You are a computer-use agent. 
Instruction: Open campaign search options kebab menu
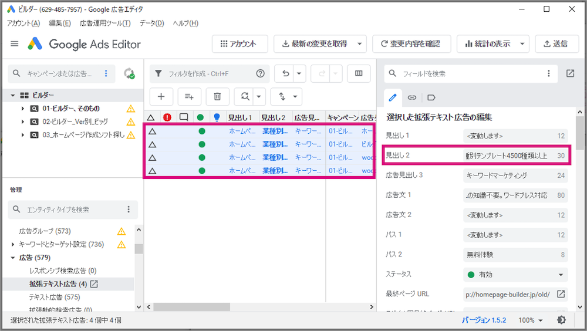click(106, 73)
